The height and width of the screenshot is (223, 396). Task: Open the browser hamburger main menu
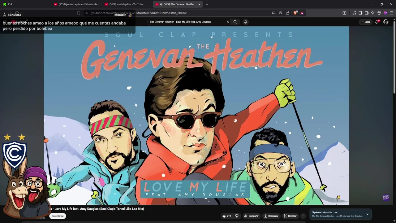(x=391, y=13)
